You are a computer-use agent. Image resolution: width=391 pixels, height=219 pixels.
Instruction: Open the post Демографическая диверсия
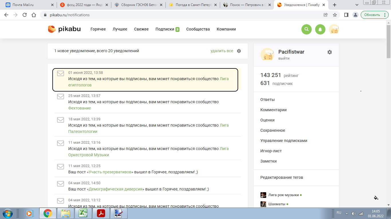115,189
